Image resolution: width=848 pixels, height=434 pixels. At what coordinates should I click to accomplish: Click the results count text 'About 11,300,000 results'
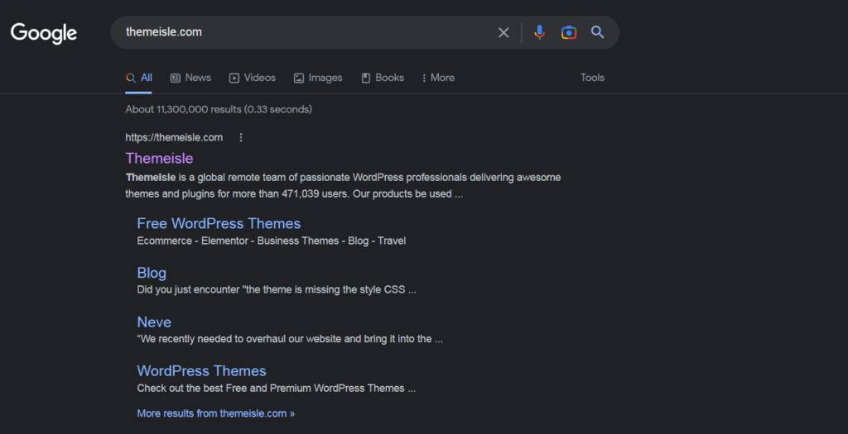coord(183,109)
